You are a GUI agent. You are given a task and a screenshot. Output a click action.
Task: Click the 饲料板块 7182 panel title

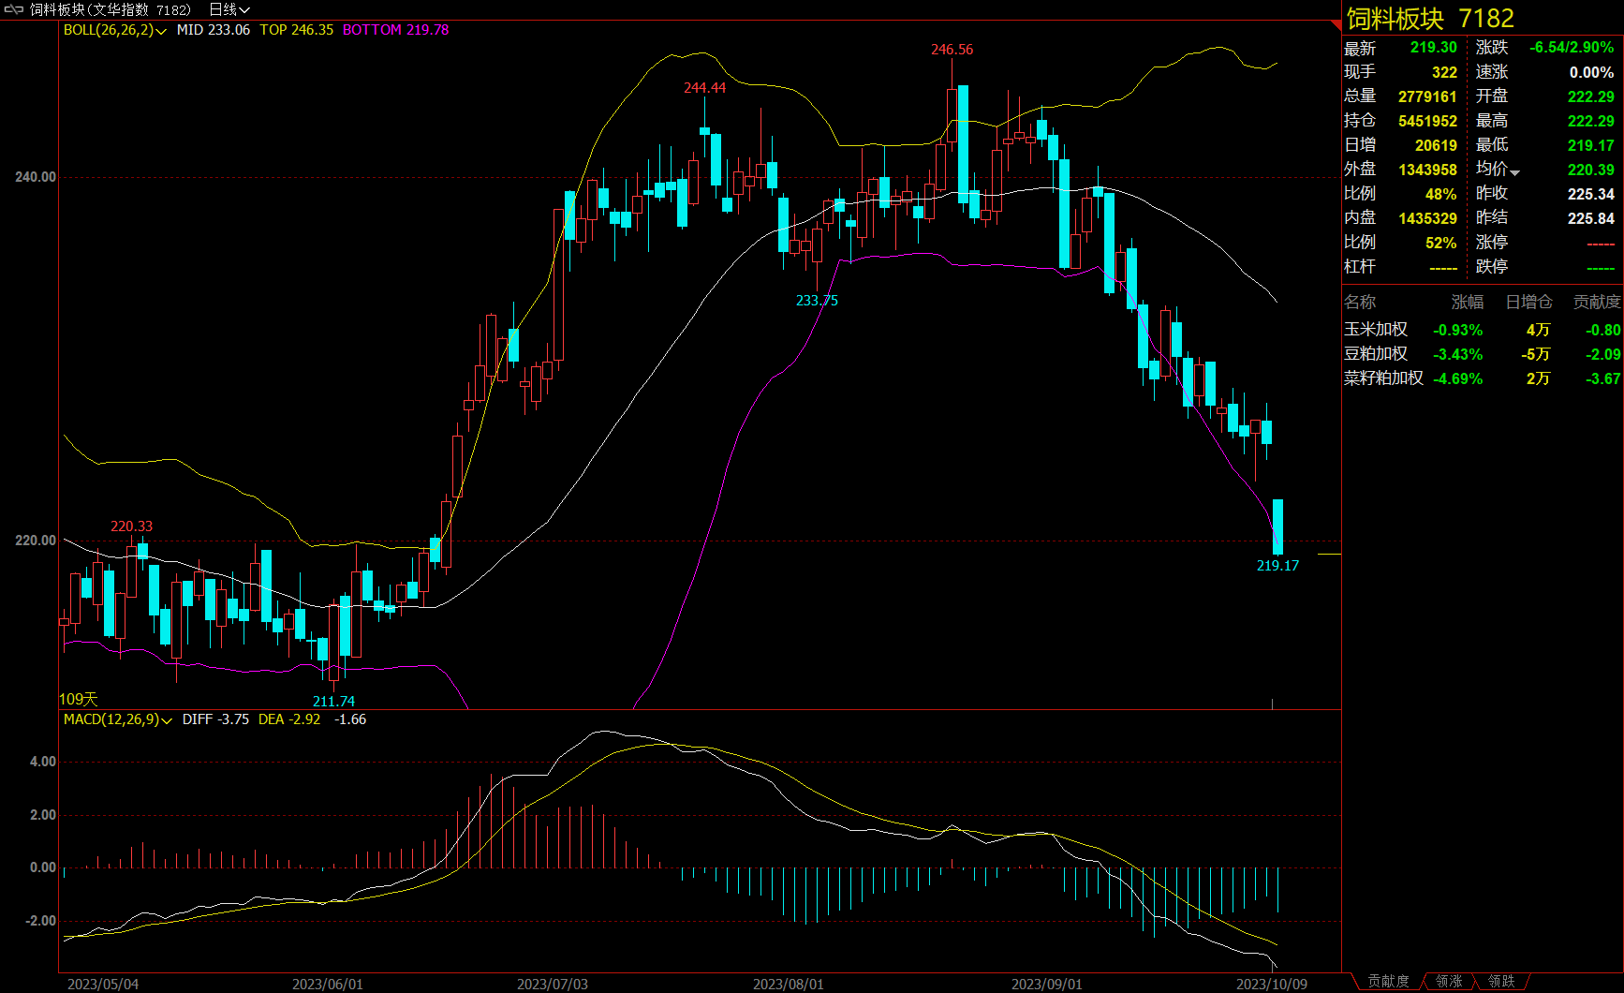click(x=1430, y=19)
